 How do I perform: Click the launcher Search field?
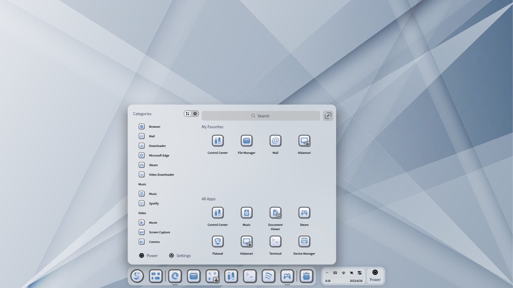tap(261, 116)
